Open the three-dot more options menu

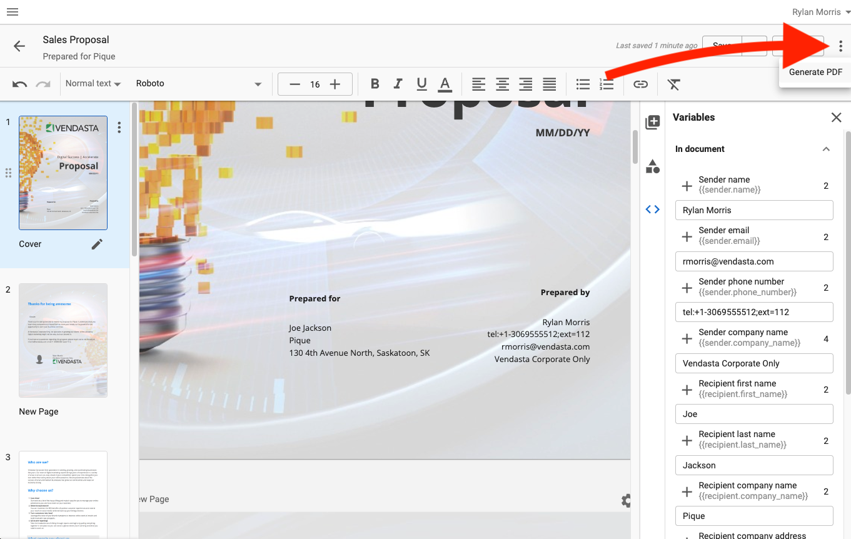[840, 46]
